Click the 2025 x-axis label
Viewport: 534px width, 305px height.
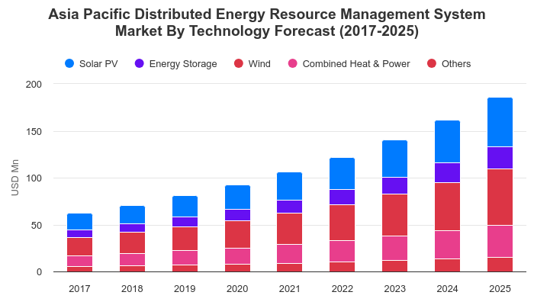click(x=500, y=289)
